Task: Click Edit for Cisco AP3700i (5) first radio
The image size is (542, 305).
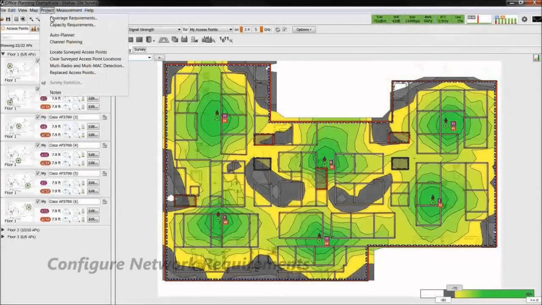Action: coord(93,183)
